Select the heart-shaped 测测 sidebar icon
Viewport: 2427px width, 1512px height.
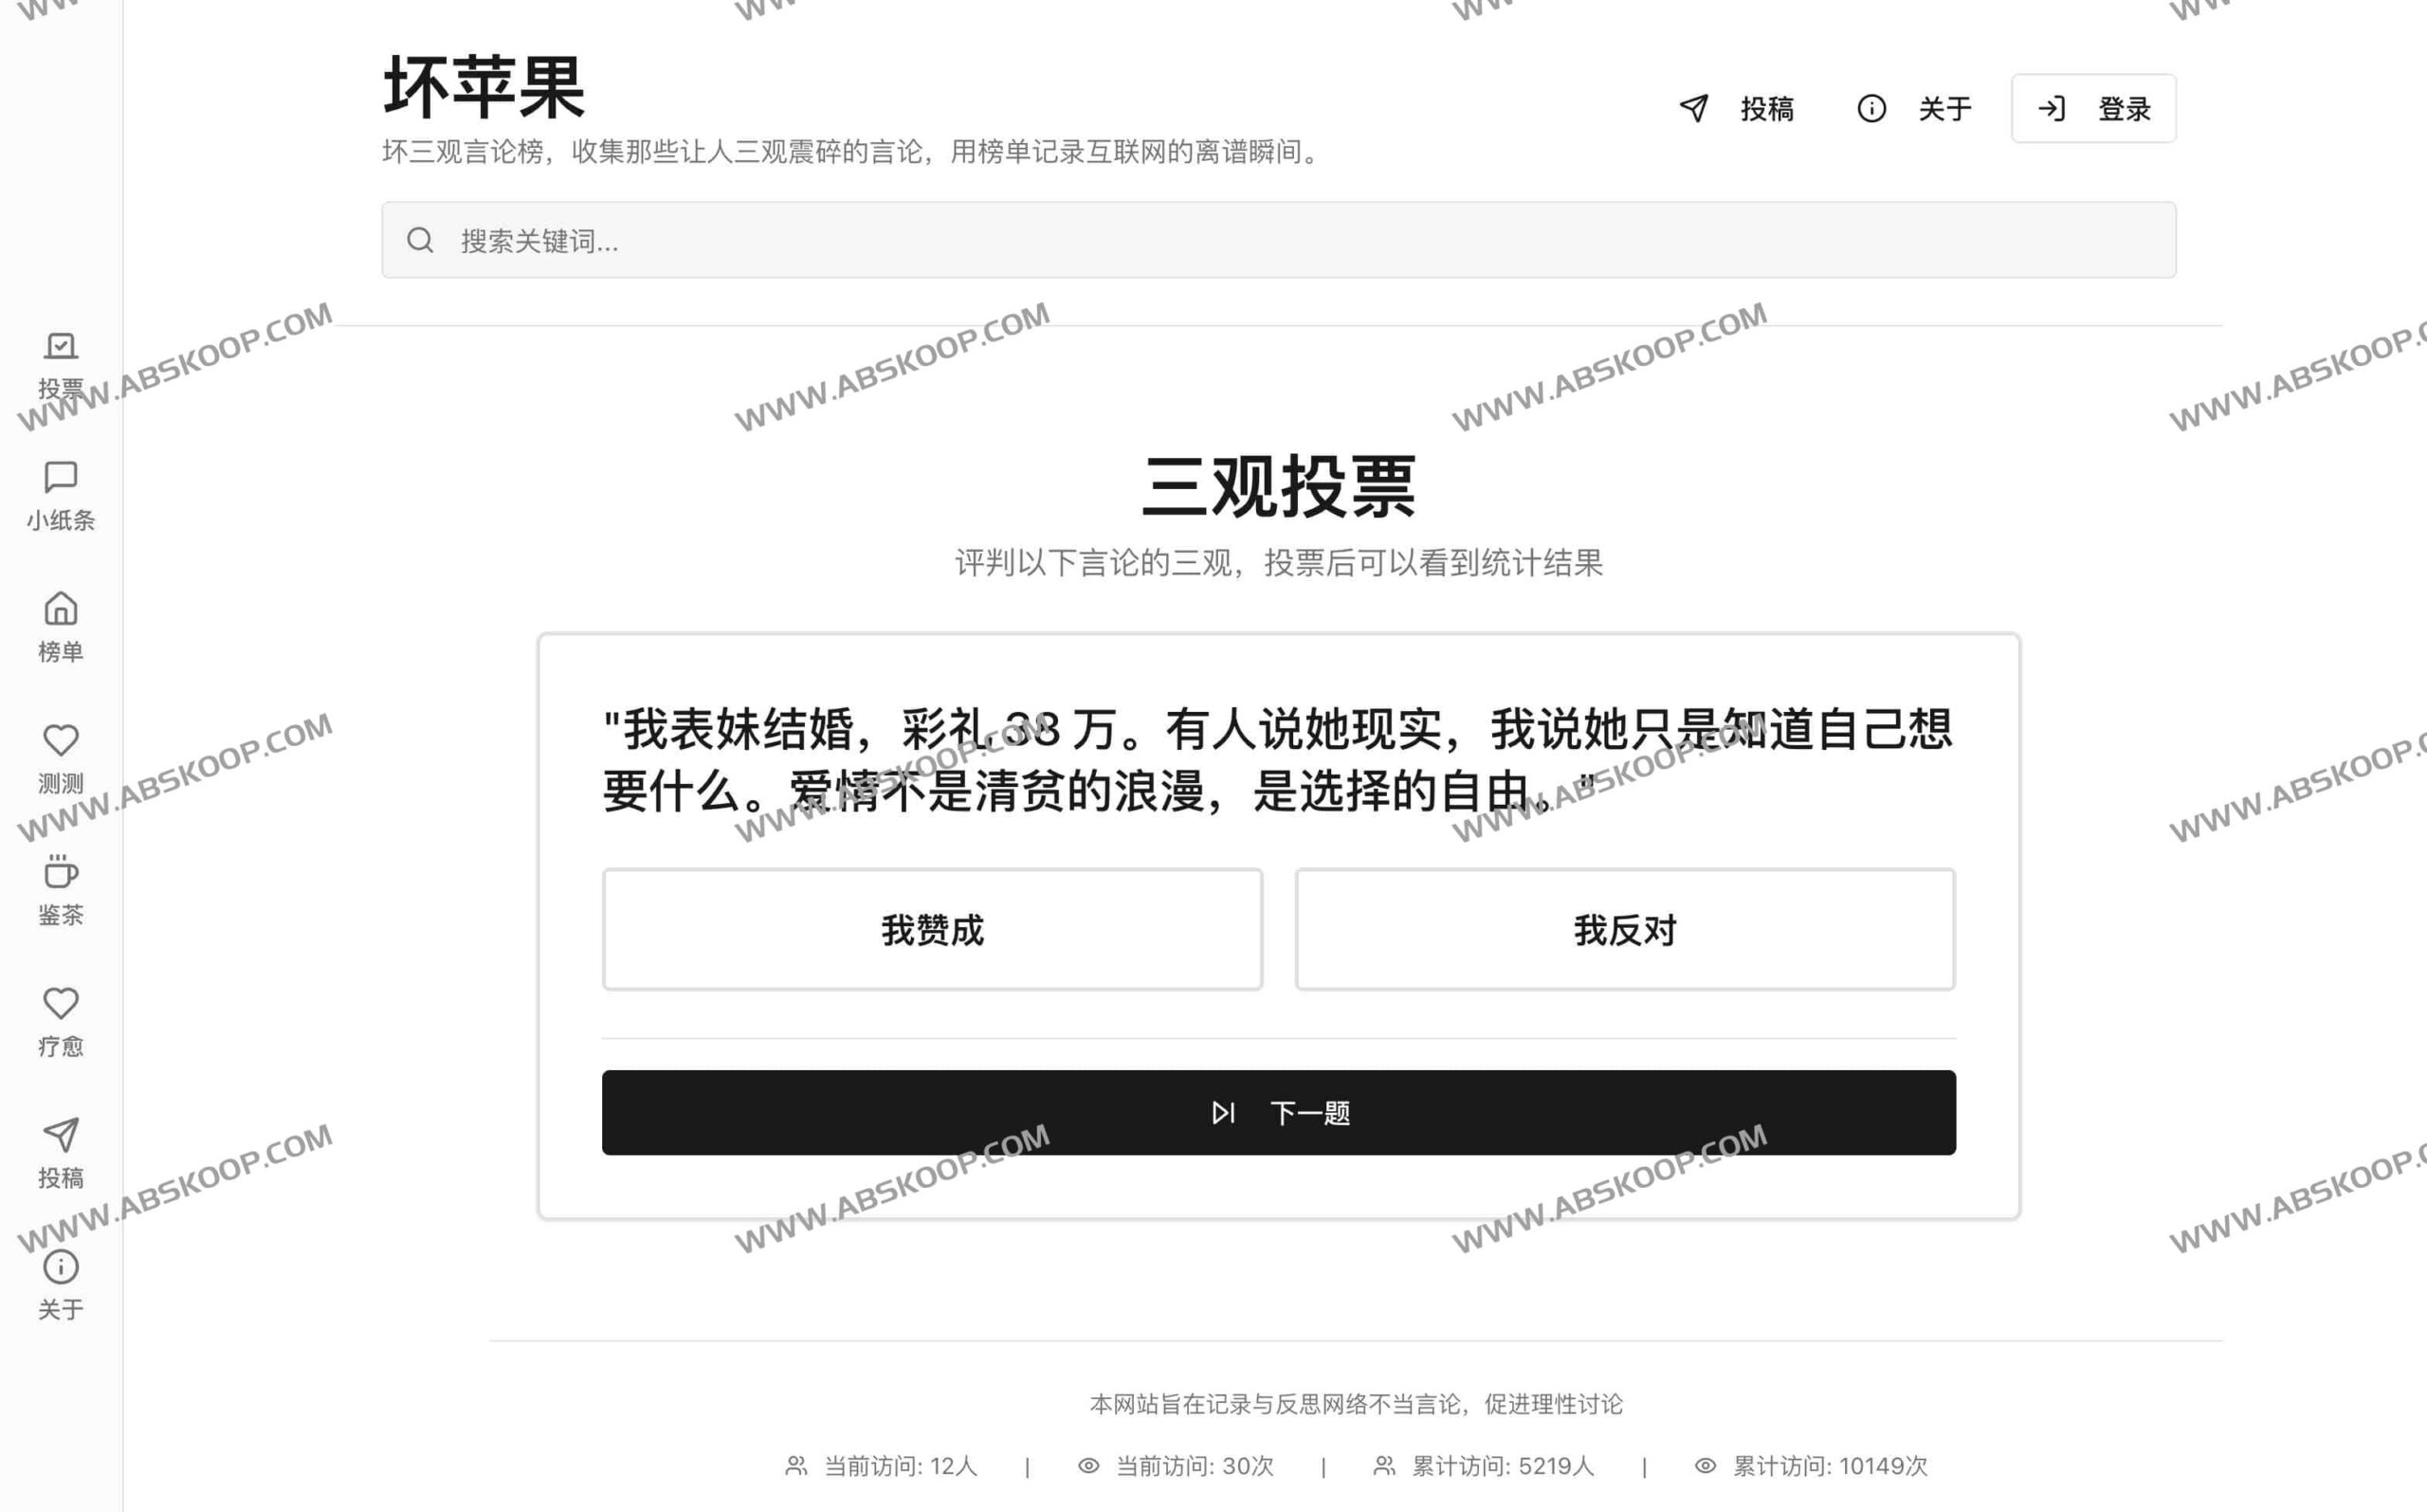61,741
